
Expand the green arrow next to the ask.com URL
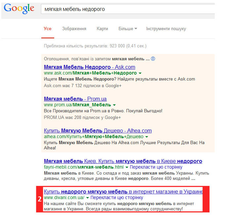(140, 73)
